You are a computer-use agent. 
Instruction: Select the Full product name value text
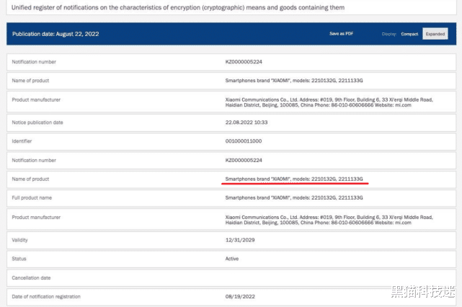tap(294, 197)
